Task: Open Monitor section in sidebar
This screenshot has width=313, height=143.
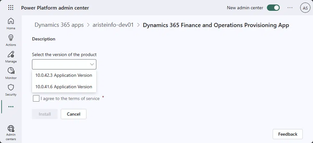Action: pos(11,73)
